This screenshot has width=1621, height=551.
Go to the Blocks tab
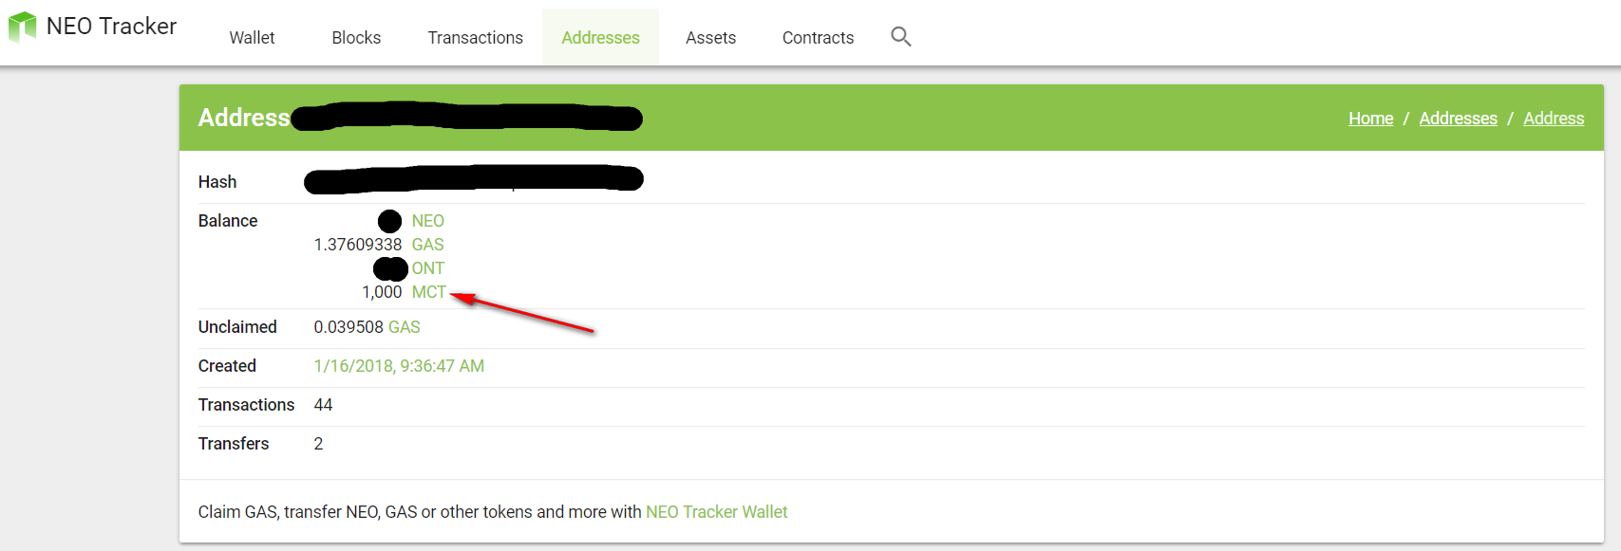[356, 38]
